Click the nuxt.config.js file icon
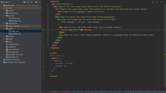This screenshot has height=93, width=166. pyautogui.click(x=7, y=49)
